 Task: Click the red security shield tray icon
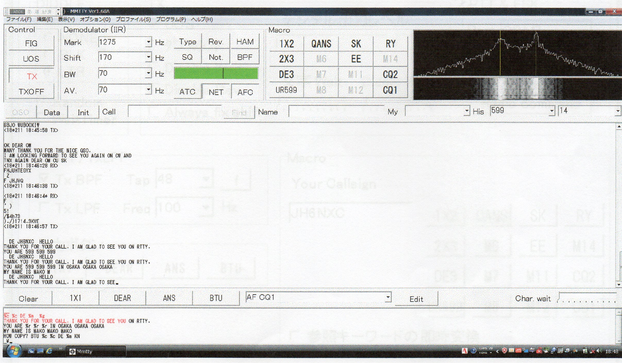[x=505, y=351]
